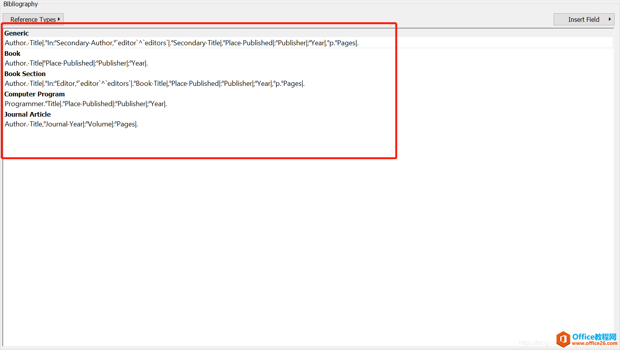Screen dimensions: 620x350
Task: Select the Journal Article heading
Action: (27, 114)
